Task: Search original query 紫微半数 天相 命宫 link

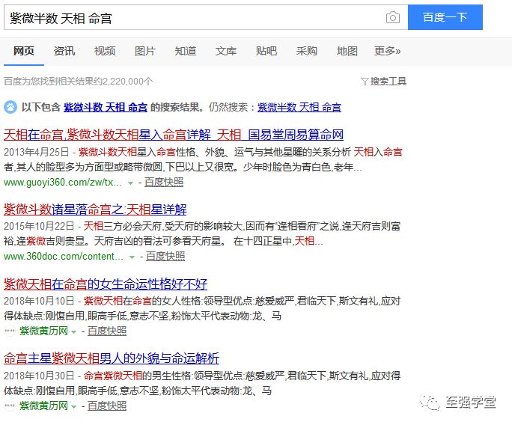Action: point(299,107)
